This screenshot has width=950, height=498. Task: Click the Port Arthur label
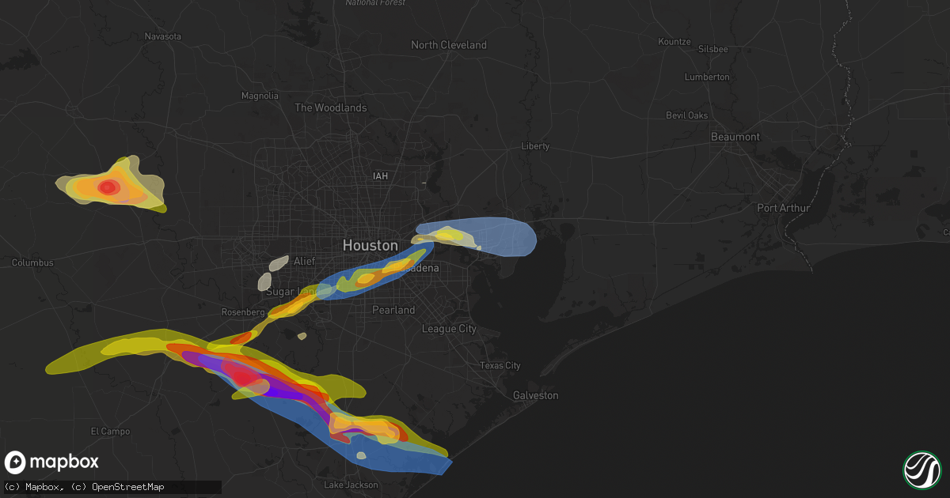[x=784, y=208]
